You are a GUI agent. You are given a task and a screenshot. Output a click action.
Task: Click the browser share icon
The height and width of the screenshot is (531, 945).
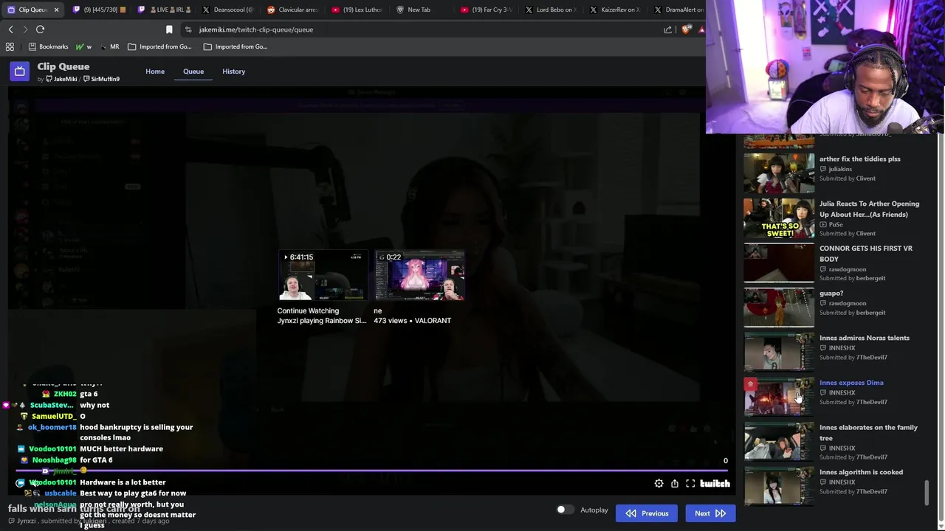click(668, 29)
